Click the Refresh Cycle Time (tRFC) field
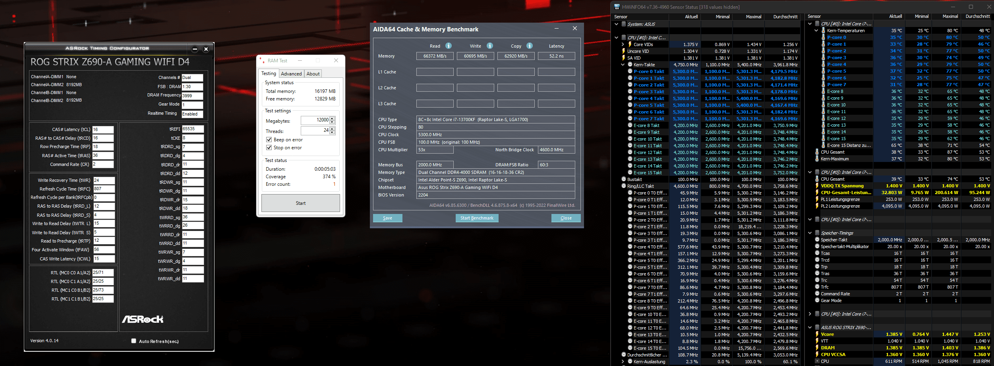 [104, 189]
